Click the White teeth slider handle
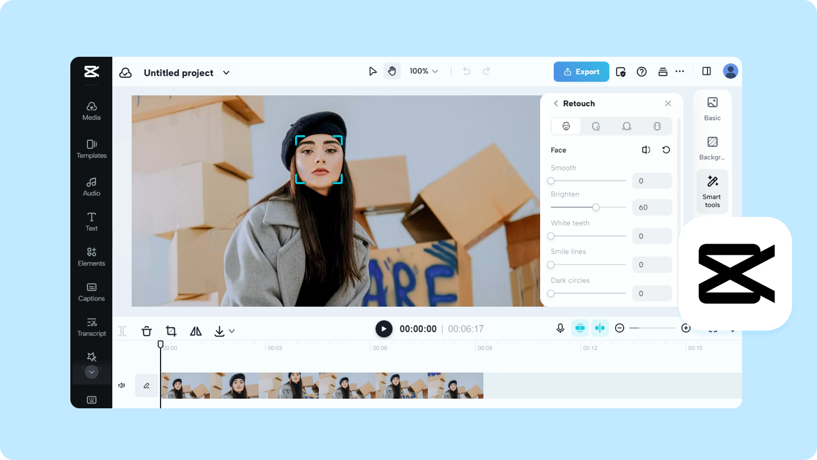 (551, 236)
